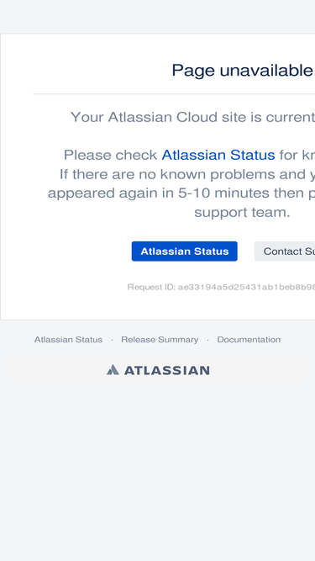This screenshot has width=315, height=561.
Task: Click the 'If there are no known problems' line
Action: tap(187, 174)
